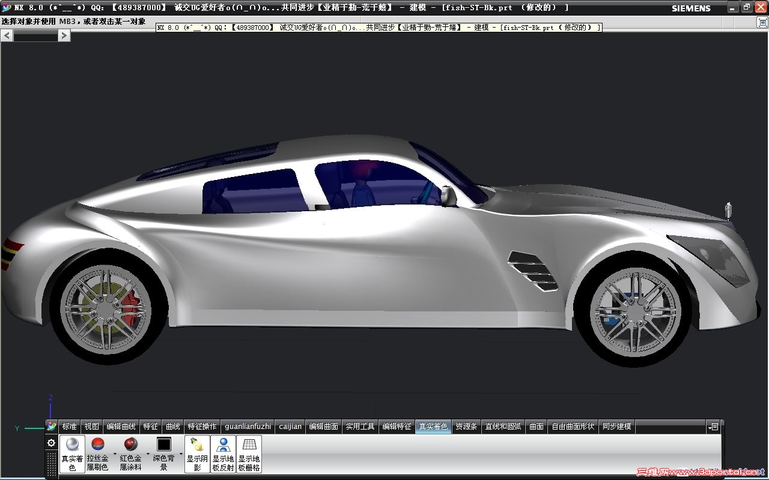This screenshot has width=769, height=480.
Task: Toggle 显示阴影 show shadows
Action: point(197,454)
